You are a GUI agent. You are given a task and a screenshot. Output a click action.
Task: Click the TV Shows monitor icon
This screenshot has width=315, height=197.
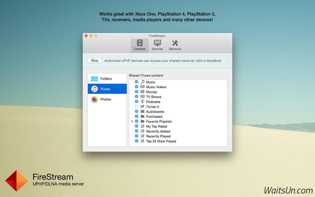coord(143,97)
